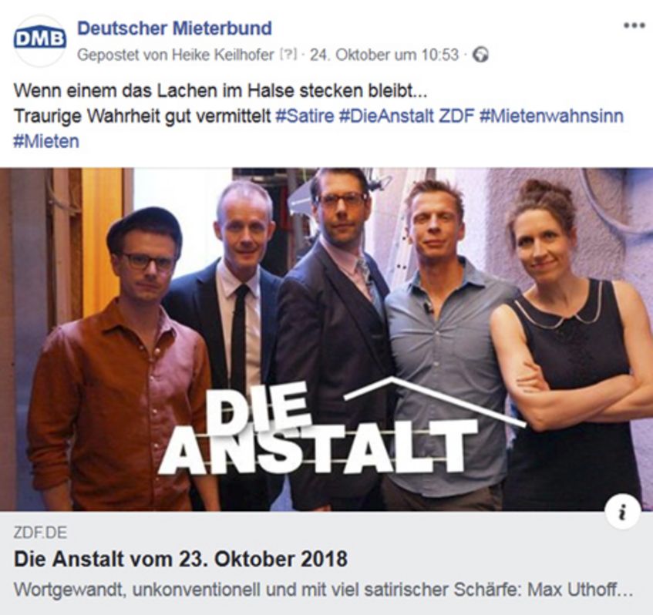The height and width of the screenshot is (615, 653).
Task: Click the link description starting with Wortgewandt
Action: (x=324, y=590)
